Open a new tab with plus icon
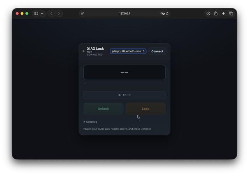249x175 pixels. (x=223, y=14)
